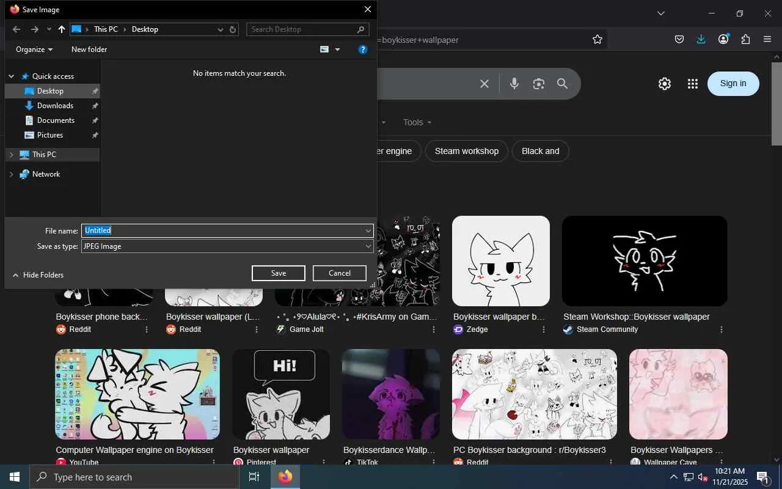
Task: Expand the This PC tree node
Action: (x=11, y=155)
